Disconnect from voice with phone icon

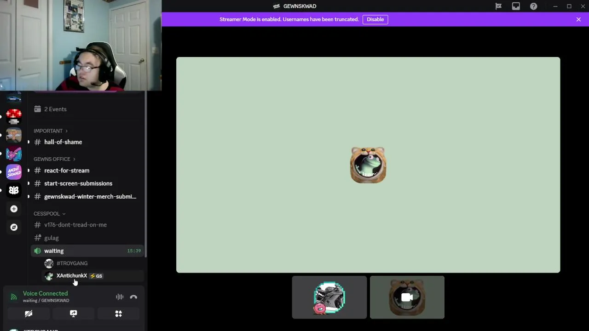[x=133, y=297]
